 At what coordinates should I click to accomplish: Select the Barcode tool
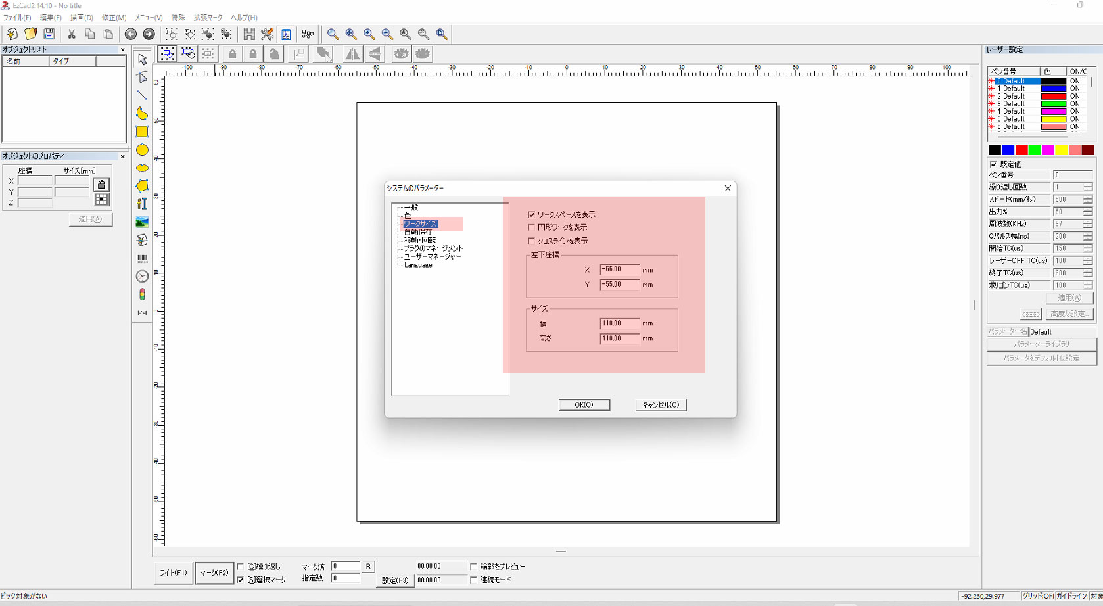[142, 258]
